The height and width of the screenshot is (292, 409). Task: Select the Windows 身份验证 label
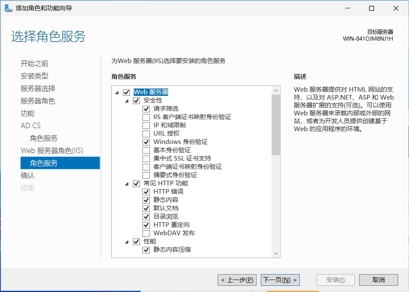pos(181,142)
